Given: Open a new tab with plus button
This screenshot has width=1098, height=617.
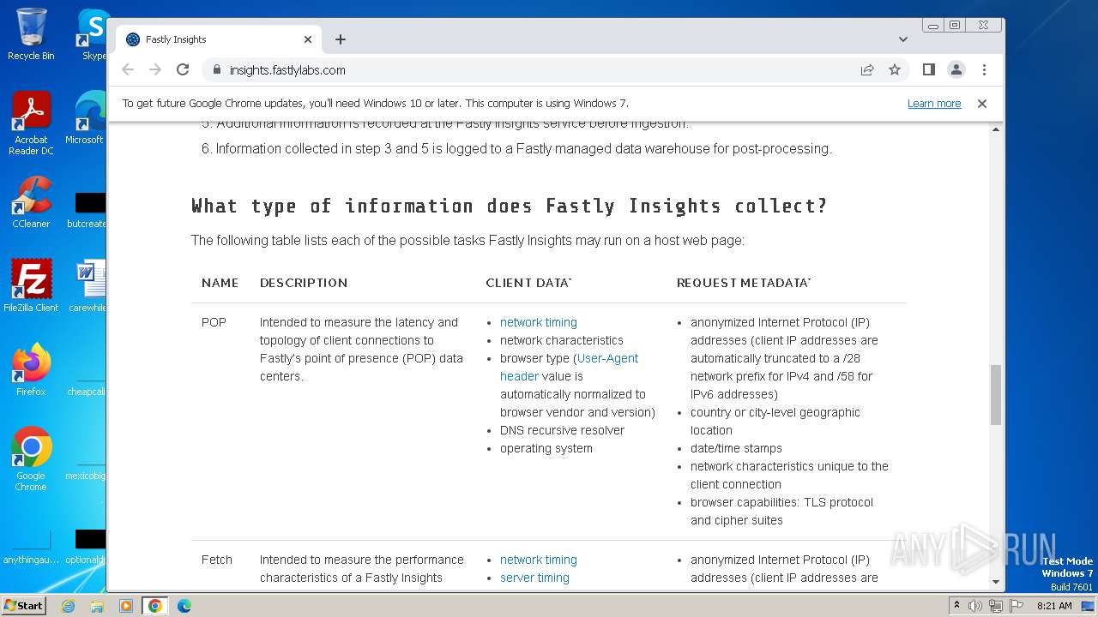Looking at the screenshot, I should 341,39.
